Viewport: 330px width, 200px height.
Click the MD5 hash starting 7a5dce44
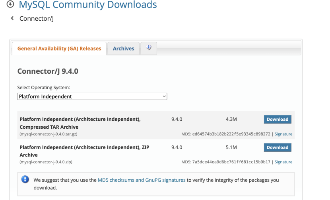click(231, 162)
